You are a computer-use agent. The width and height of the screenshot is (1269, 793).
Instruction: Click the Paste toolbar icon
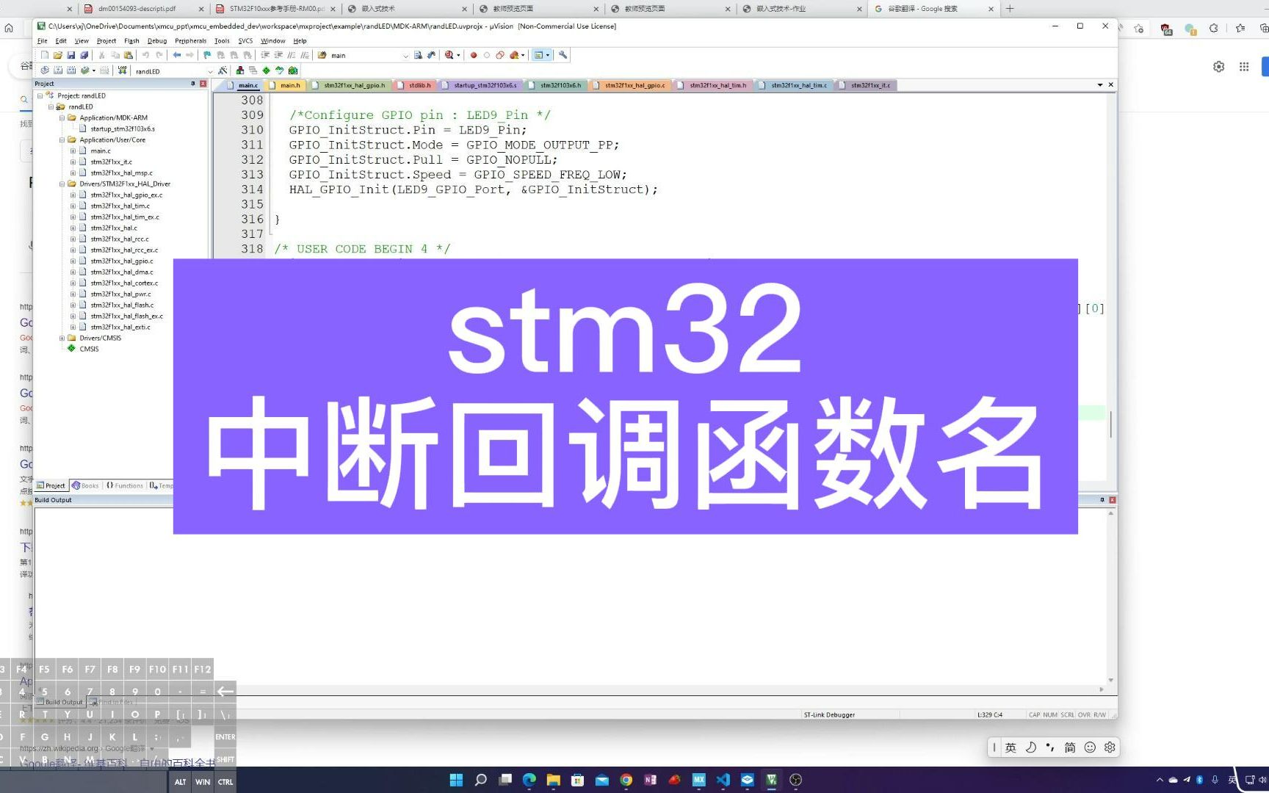point(129,55)
